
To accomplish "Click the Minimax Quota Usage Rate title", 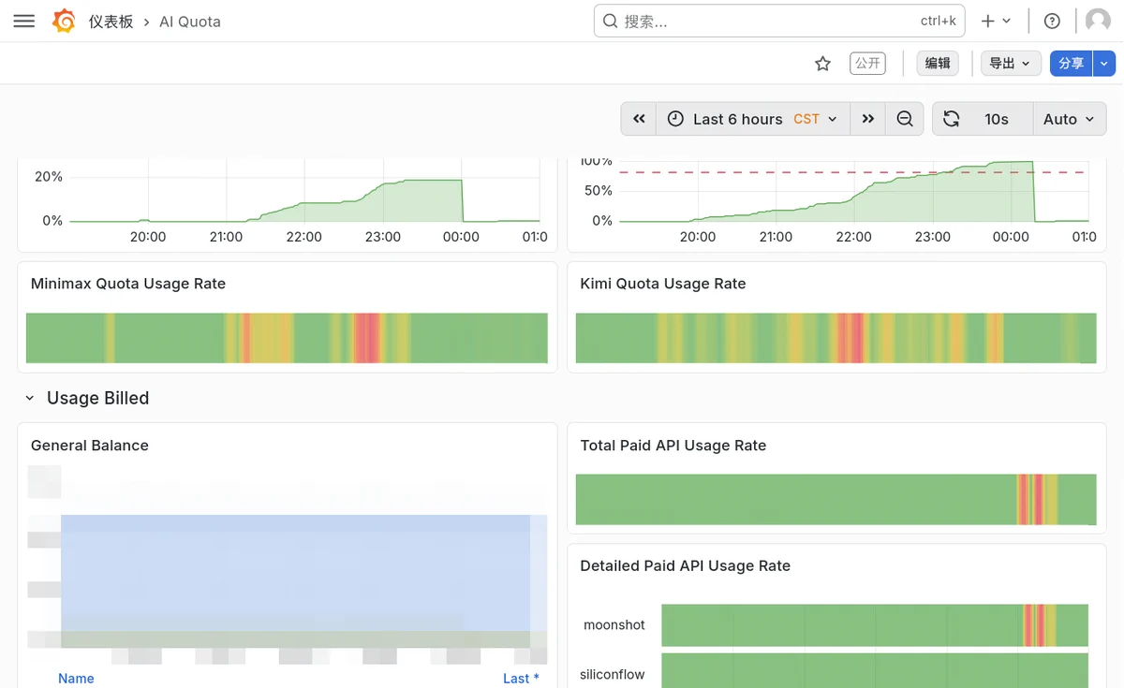I will coord(128,284).
